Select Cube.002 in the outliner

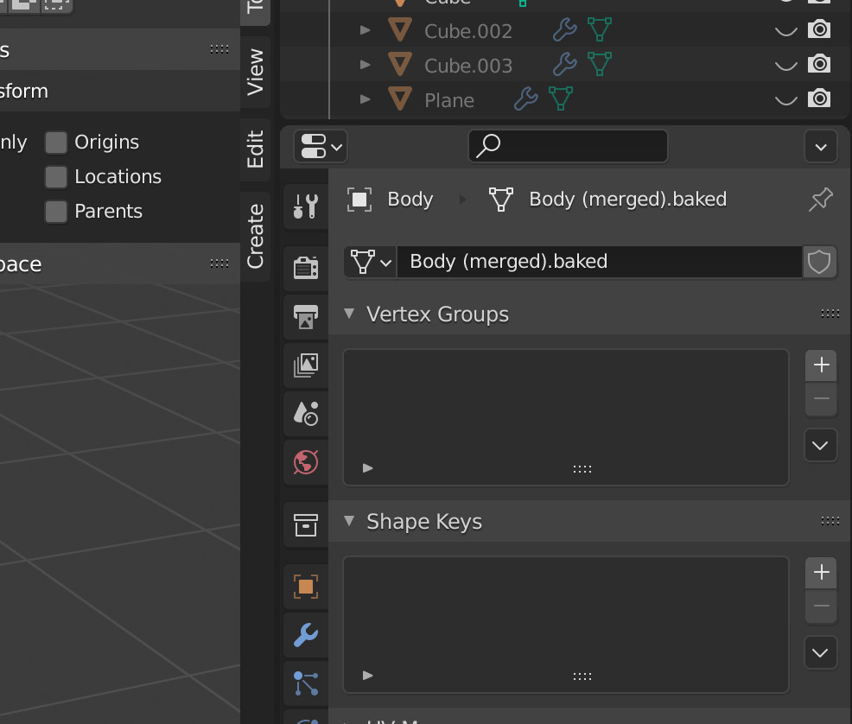point(468,31)
